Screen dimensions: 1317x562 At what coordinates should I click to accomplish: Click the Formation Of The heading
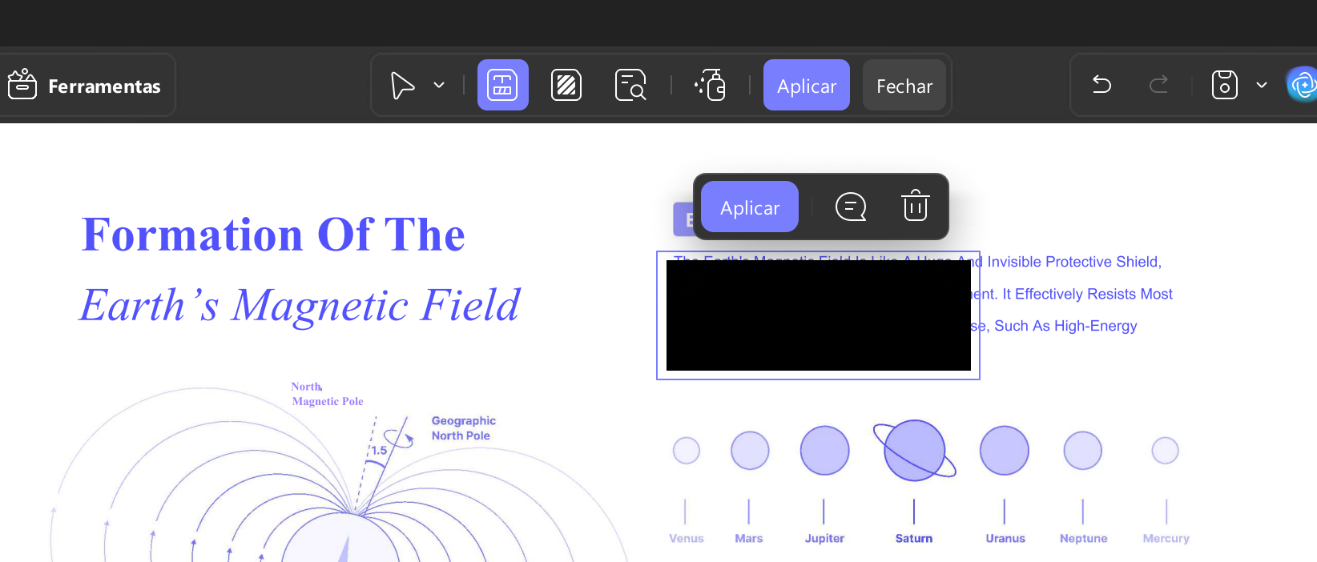[x=273, y=235]
